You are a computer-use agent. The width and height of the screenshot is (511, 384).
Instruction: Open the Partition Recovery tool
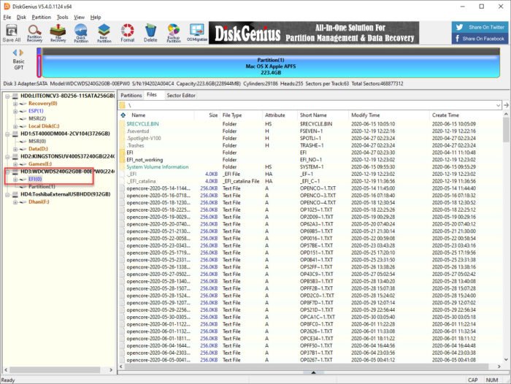(34, 33)
